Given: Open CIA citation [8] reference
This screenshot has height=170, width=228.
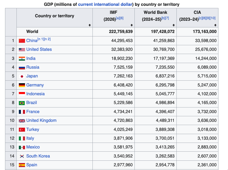Looking at the screenshot, I should point(204,18).
